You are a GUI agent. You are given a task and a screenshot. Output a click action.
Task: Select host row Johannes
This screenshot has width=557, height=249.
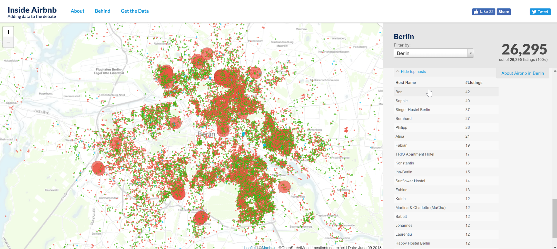[446, 225]
